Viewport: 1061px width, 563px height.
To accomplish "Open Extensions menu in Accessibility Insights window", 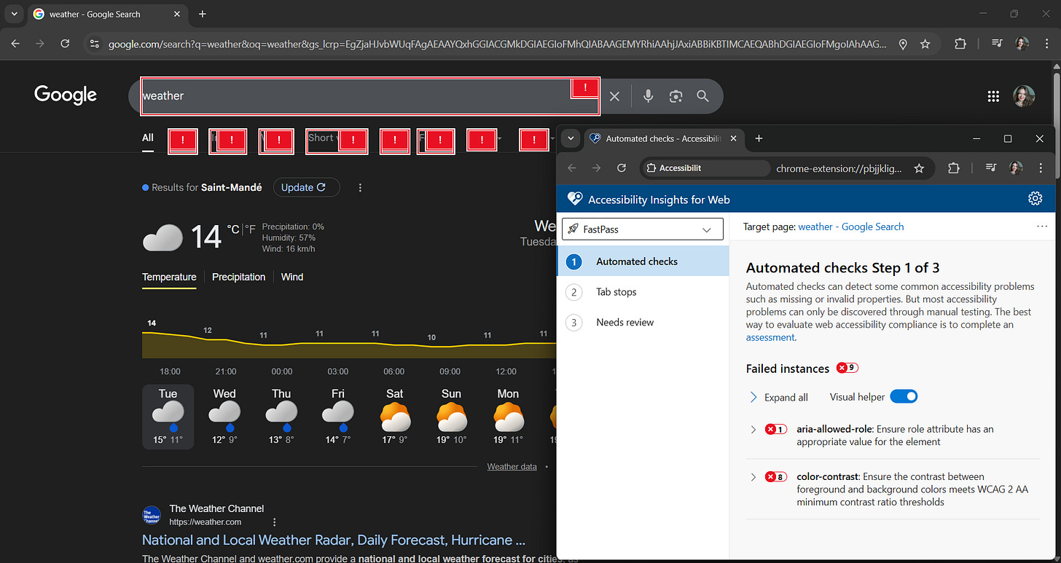I will 953,168.
